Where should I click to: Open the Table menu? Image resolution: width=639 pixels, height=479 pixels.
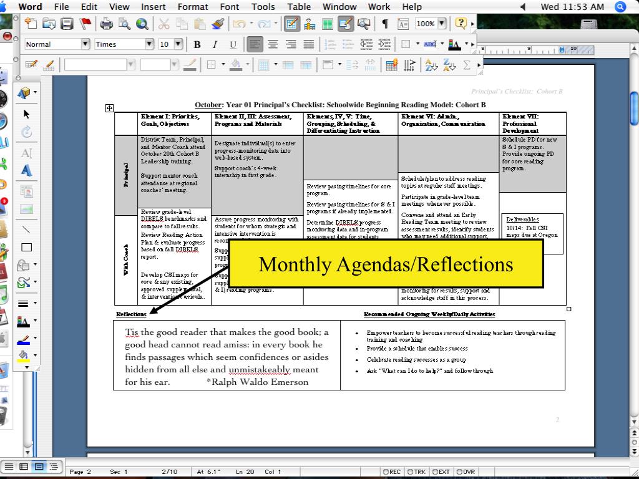299,7
